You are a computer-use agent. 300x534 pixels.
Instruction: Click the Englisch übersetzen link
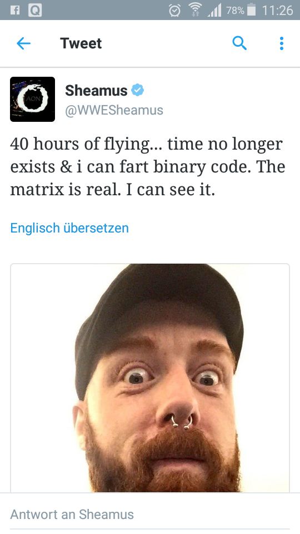(x=69, y=228)
